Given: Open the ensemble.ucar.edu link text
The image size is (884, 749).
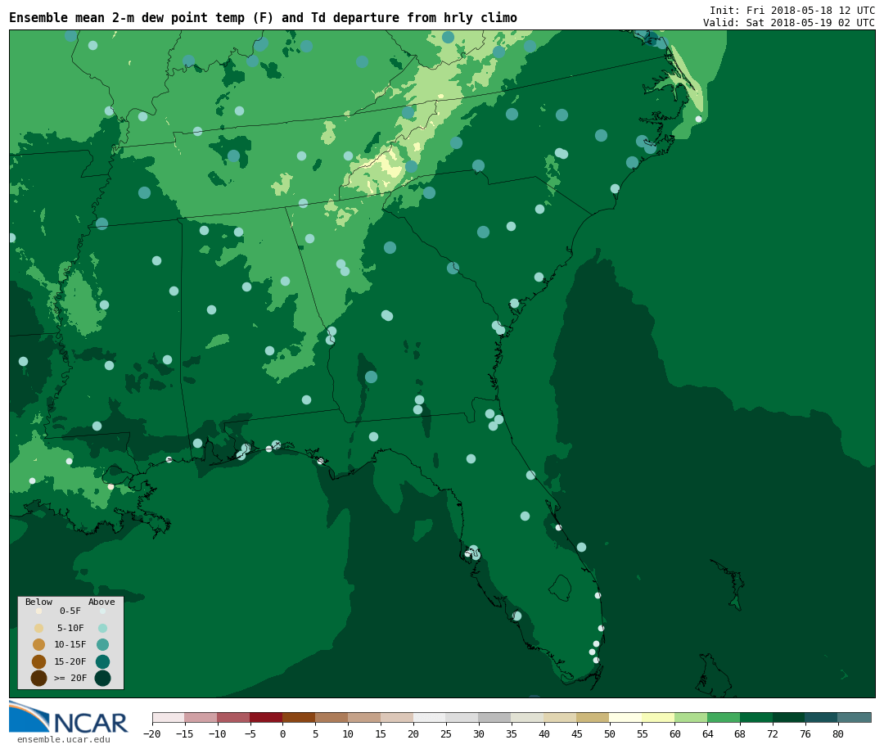Looking at the screenshot, I should point(64,739).
